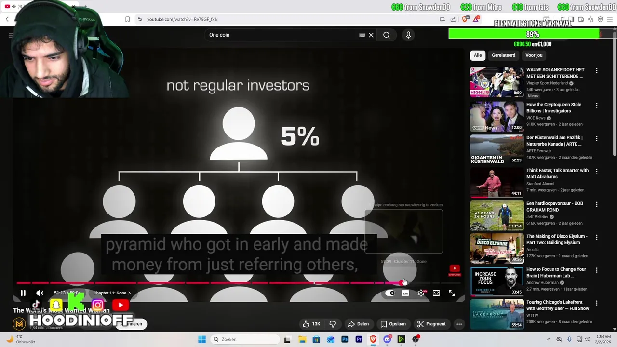Open options menu for Huberman Lab video
Image resolution: width=617 pixels, height=347 pixels.
tap(597, 270)
